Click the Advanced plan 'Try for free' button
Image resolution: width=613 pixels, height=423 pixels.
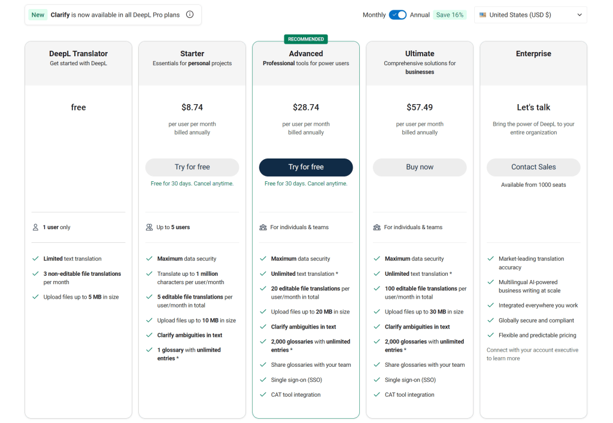tap(306, 167)
